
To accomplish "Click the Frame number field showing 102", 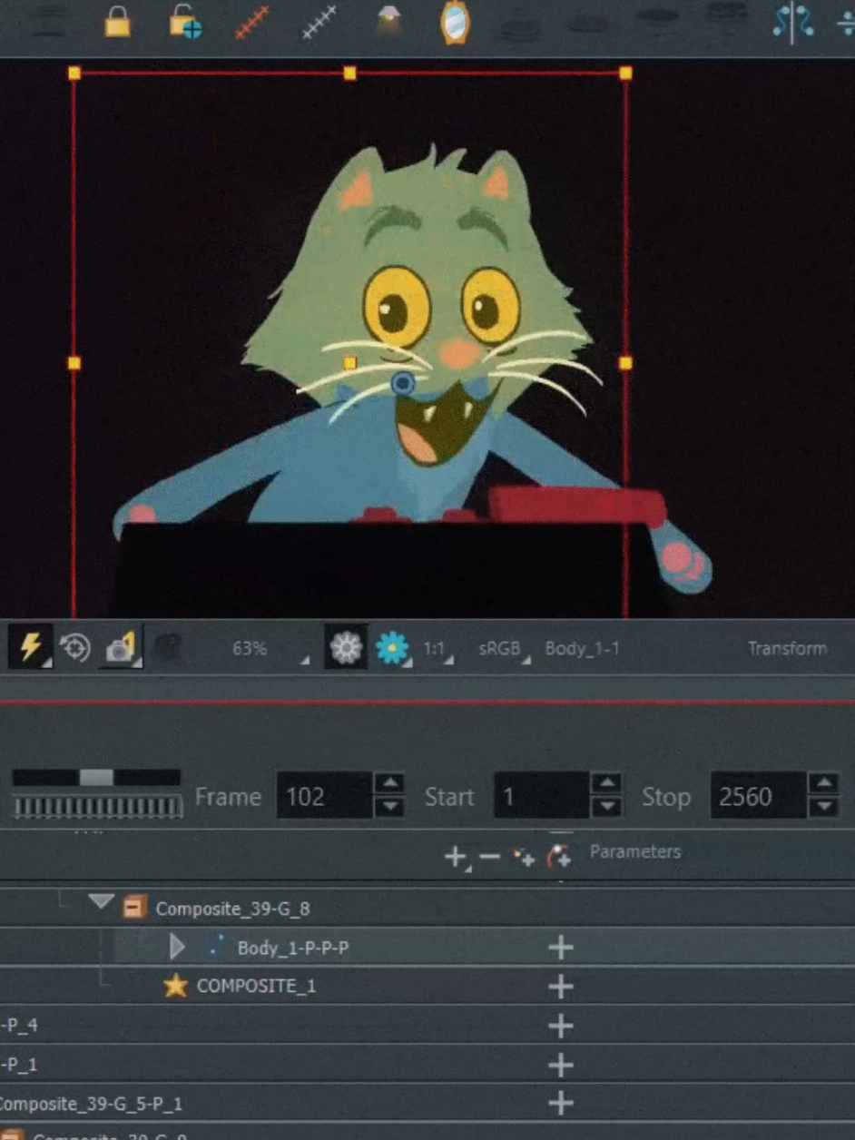I will pyautogui.click(x=324, y=796).
